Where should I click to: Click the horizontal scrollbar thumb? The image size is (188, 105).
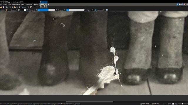(90, 101)
